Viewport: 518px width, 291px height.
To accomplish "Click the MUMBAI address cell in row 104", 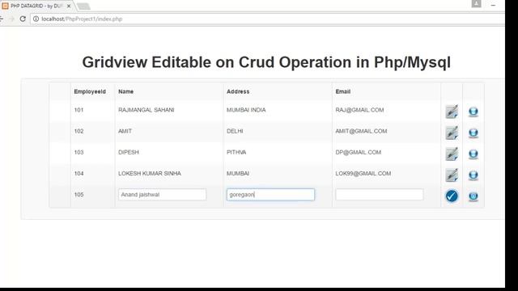I will point(238,173).
